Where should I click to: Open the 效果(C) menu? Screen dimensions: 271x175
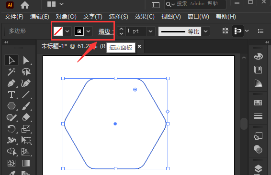tap(145, 17)
